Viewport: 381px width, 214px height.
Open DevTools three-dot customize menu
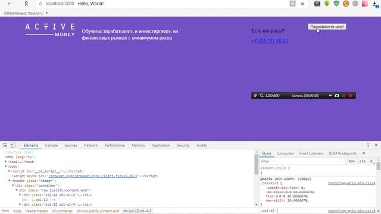click(368, 145)
